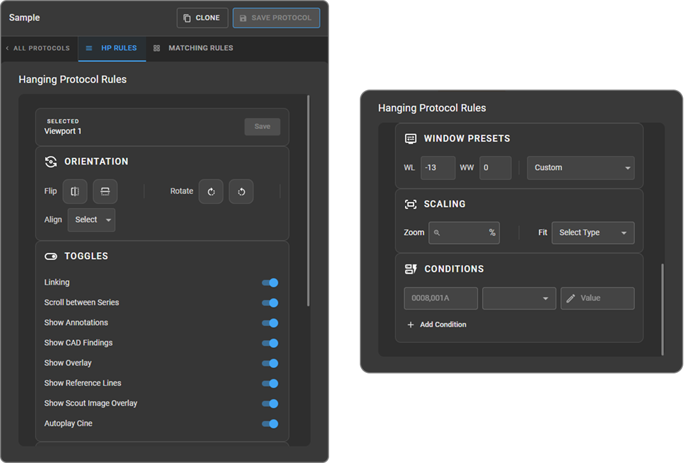
Task: Disable Show Reference Lines switch
Action: pos(270,384)
